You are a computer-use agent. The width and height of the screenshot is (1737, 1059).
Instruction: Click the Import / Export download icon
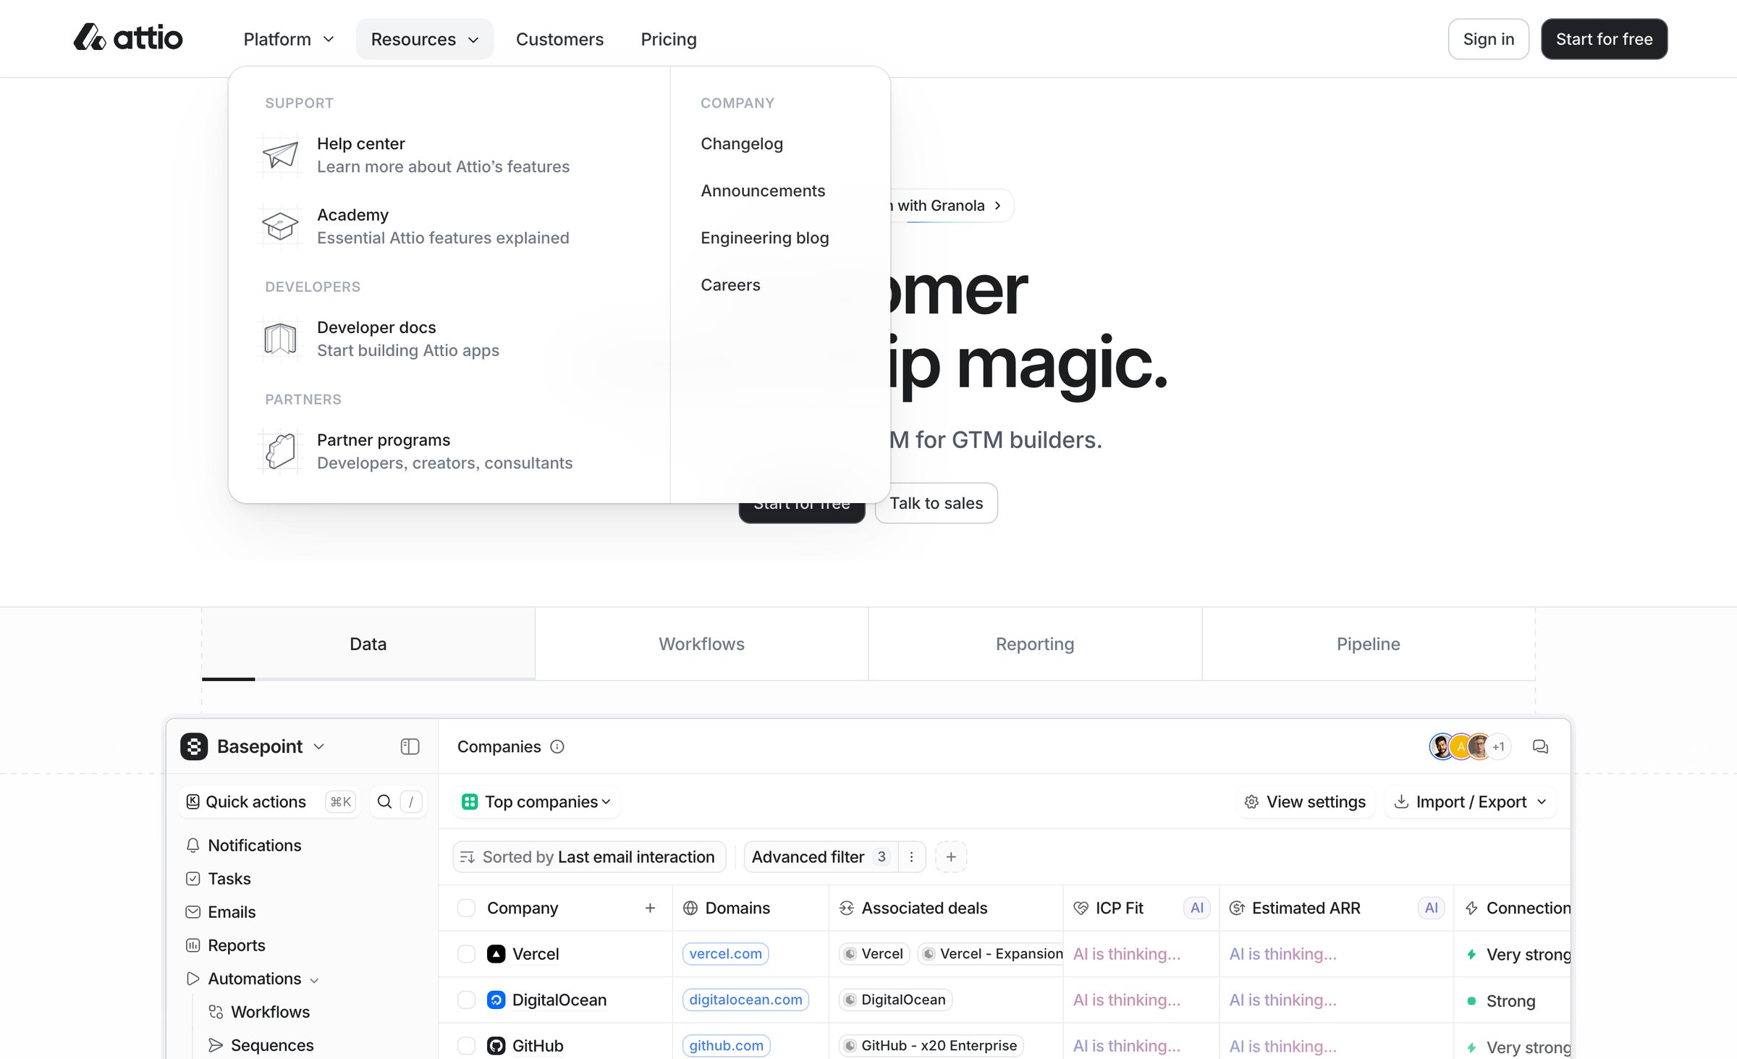1401,801
